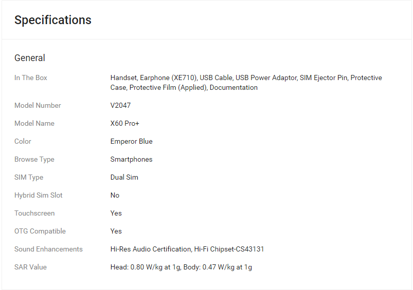Viewport: 413px width, 290px height.
Task: Select the Smartphones value
Action: [x=132, y=159]
